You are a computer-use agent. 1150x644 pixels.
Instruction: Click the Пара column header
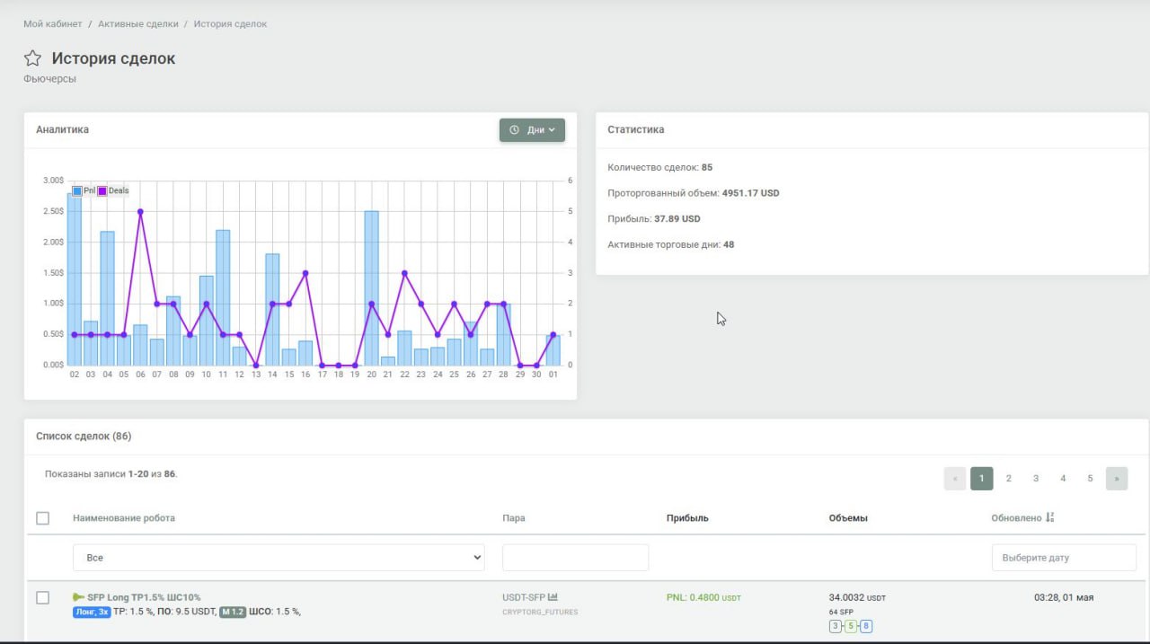pyautogui.click(x=514, y=518)
